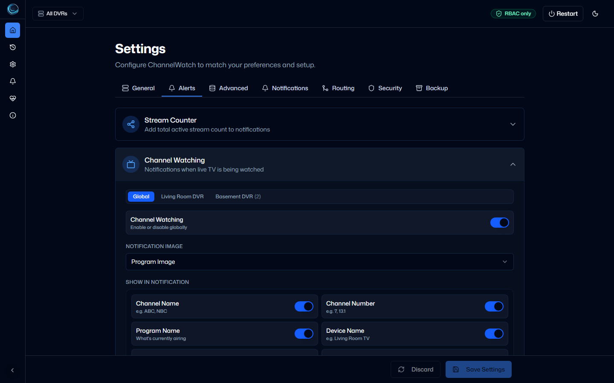Switch to the Alerts tab

[x=182, y=88]
